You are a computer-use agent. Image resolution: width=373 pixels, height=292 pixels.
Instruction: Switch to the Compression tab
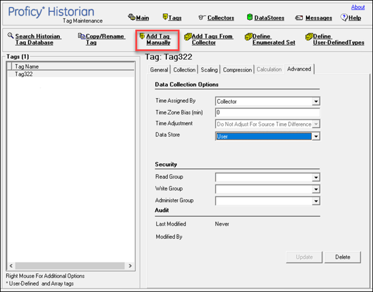[237, 70]
